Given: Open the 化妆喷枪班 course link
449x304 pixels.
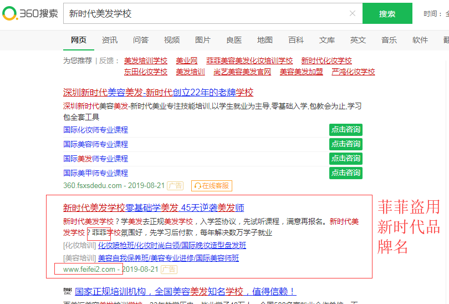Looking at the screenshot, I should click(x=114, y=245).
